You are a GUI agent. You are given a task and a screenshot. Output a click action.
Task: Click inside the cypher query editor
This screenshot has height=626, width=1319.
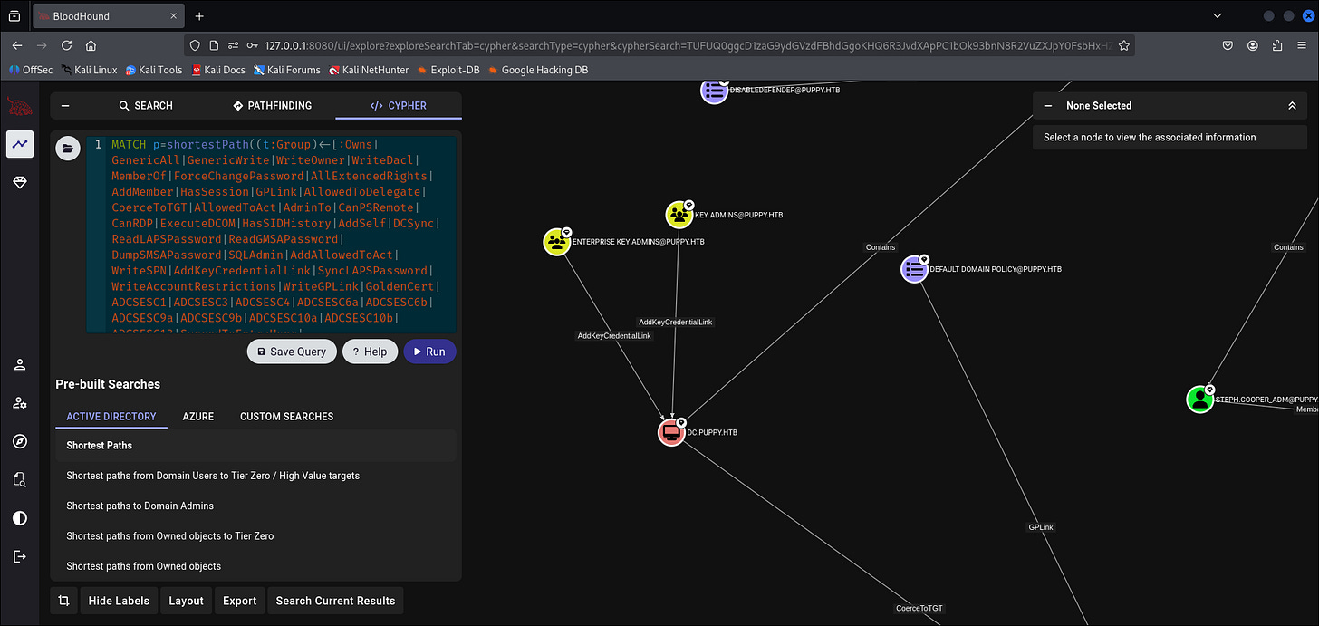click(x=271, y=235)
